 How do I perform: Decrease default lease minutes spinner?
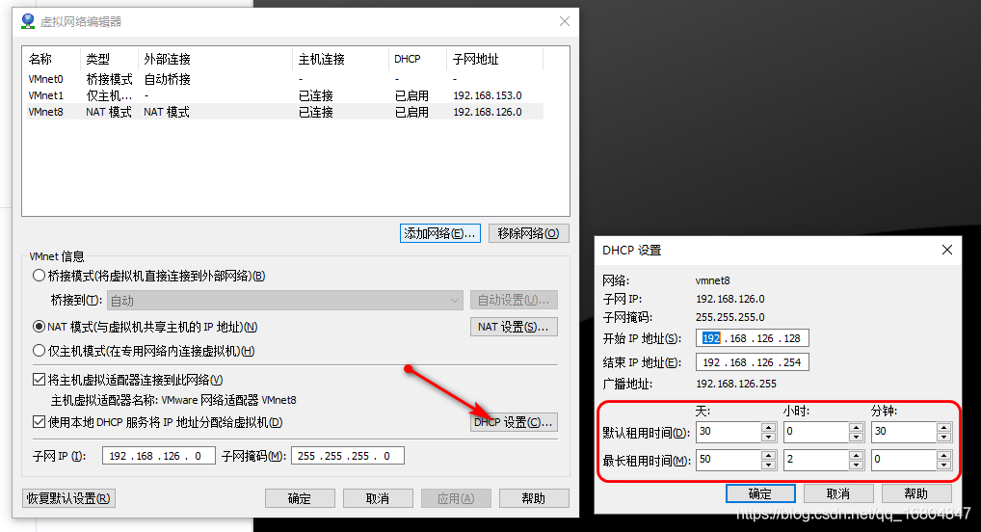(944, 437)
